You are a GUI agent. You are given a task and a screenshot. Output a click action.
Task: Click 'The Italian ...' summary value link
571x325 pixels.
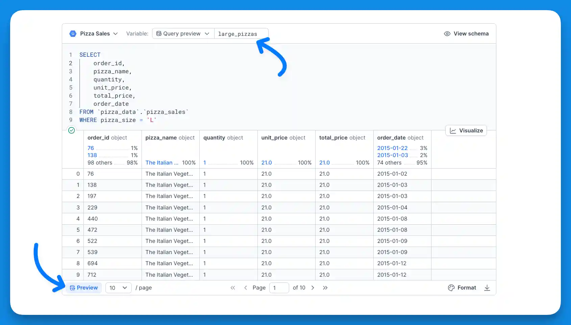(x=162, y=162)
